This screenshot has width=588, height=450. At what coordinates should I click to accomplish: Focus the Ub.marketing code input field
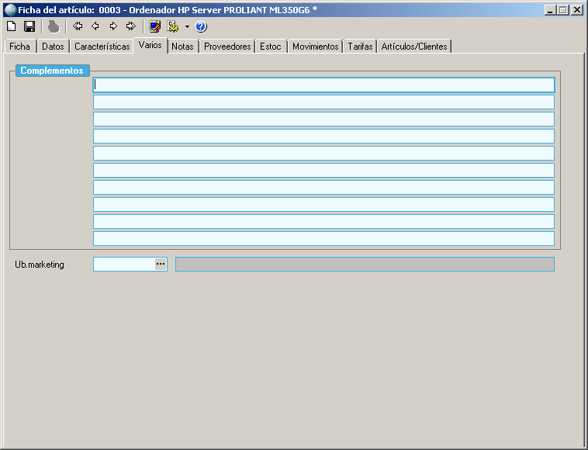(x=123, y=265)
